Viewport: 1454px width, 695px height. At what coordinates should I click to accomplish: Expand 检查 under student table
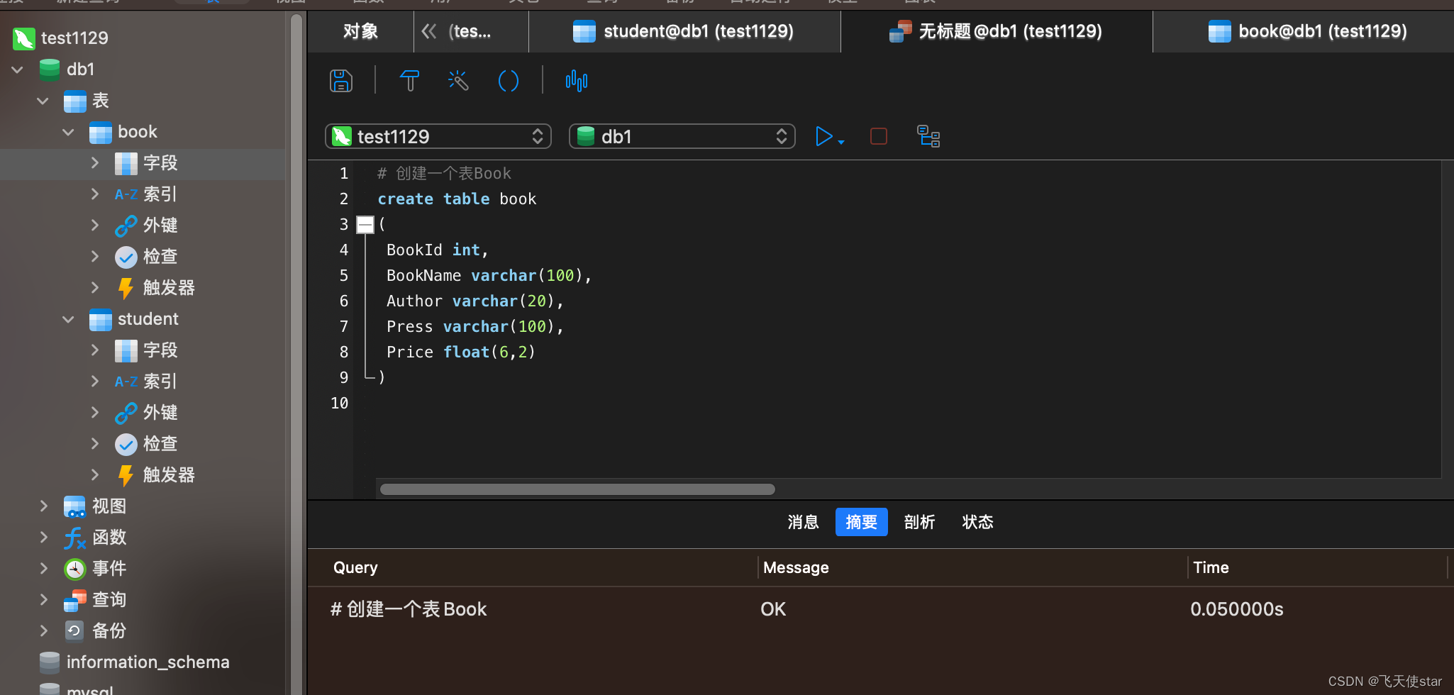click(95, 444)
